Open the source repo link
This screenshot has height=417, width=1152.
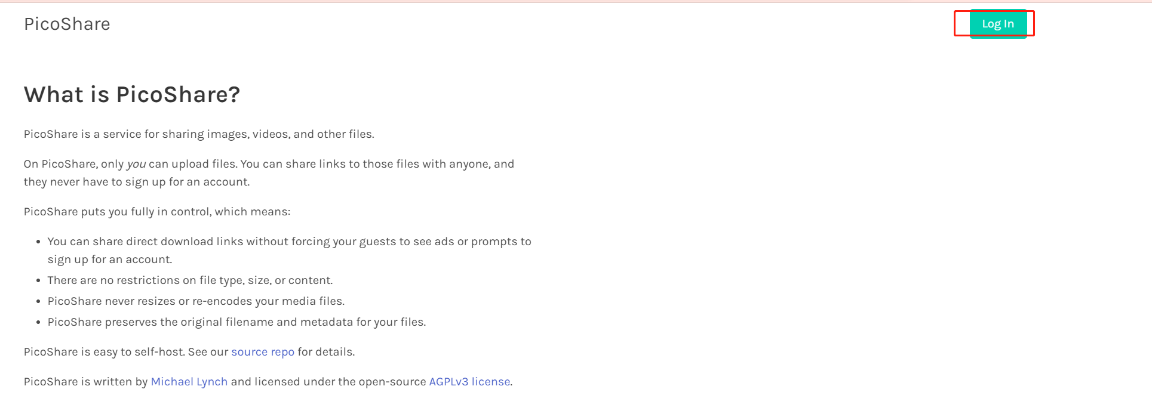(262, 352)
